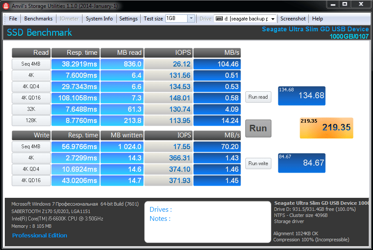
Task: Click the 43.0206ms response time cell
Action: coord(76,180)
